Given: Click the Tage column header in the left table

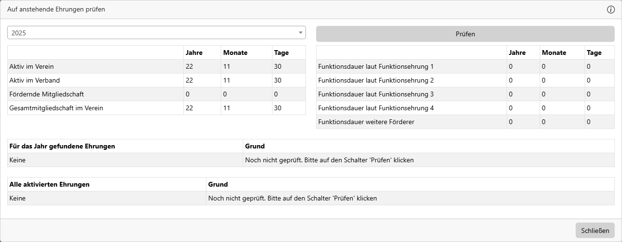Looking at the screenshot, I should 282,53.
